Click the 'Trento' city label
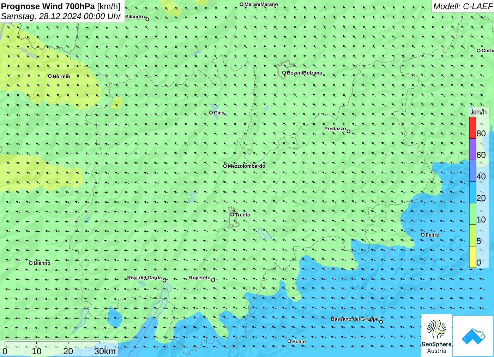 point(243,215)
